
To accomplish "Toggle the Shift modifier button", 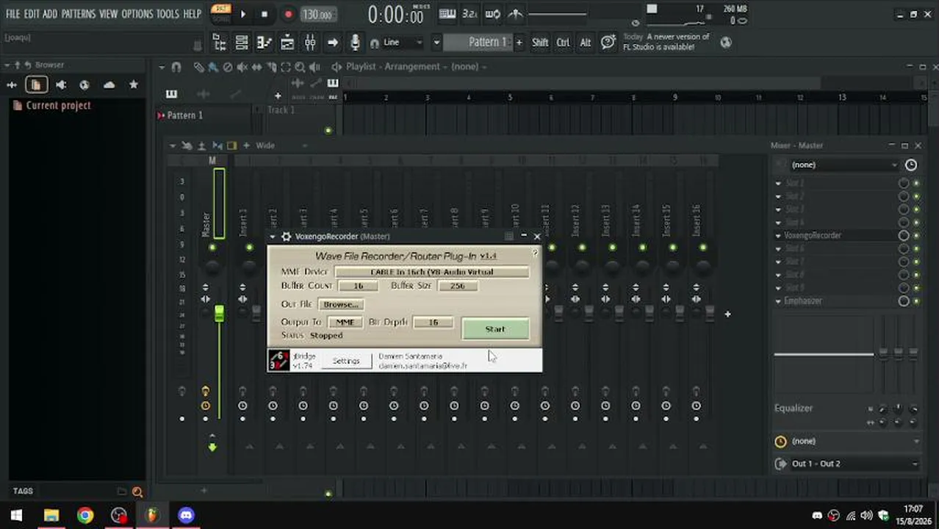I will (540, 43).
